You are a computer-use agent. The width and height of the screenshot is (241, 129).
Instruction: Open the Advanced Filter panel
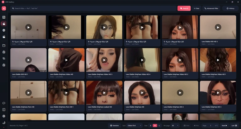click(x=211, y=8)
